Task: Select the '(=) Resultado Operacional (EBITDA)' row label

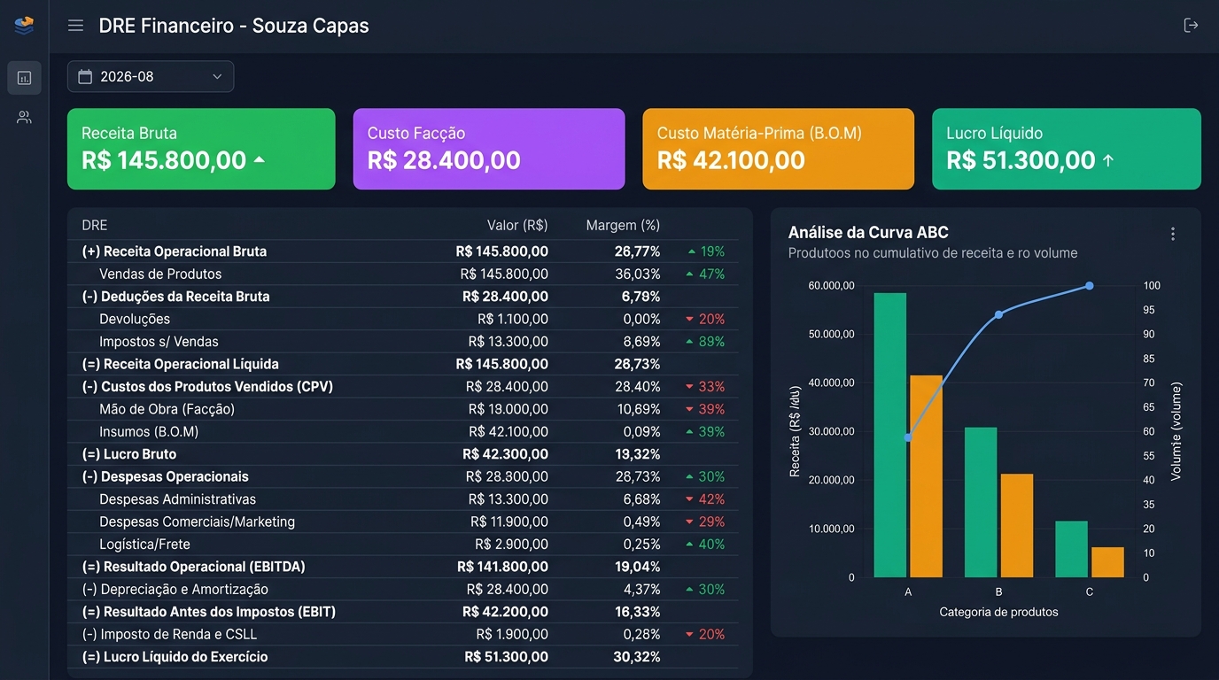Action: [x=193, y=568]
